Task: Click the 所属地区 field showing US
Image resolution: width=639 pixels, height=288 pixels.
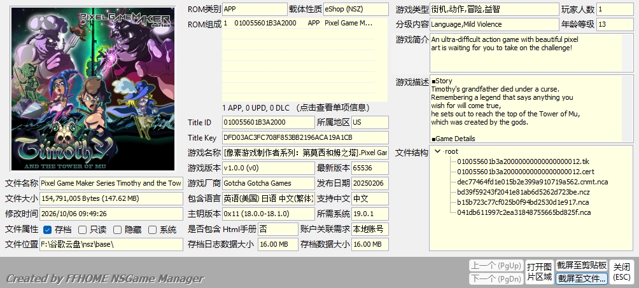Action: click(370, 122)
